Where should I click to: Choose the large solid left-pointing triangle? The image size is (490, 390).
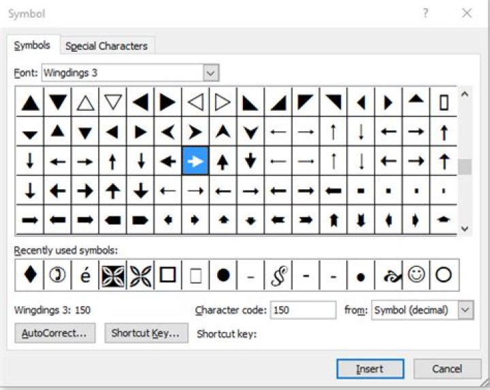coord(140,103)
